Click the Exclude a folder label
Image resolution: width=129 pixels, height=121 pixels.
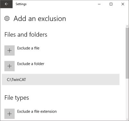(31, 64)
